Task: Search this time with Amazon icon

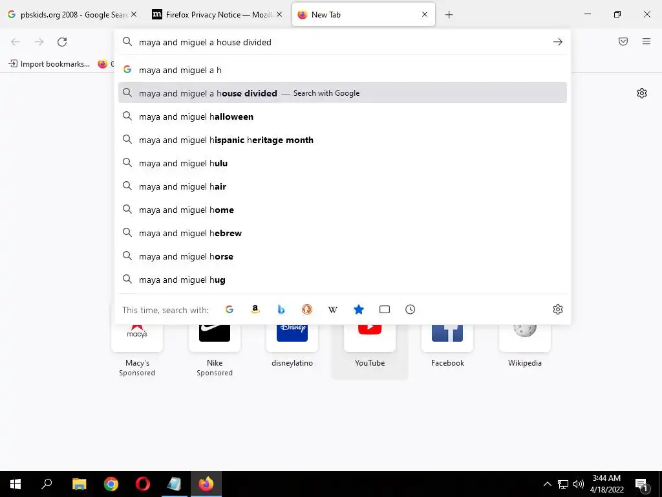Action: 255,309
